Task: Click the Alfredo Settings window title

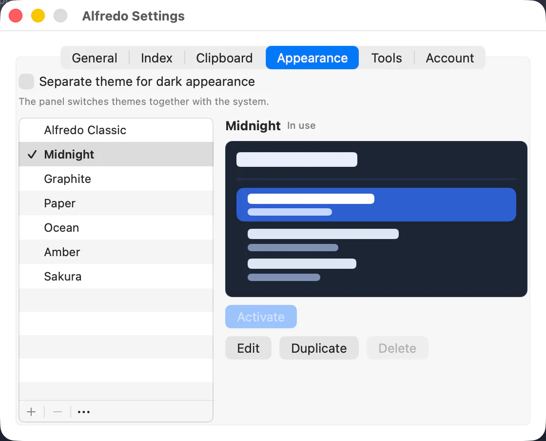Action: (134, 16)
